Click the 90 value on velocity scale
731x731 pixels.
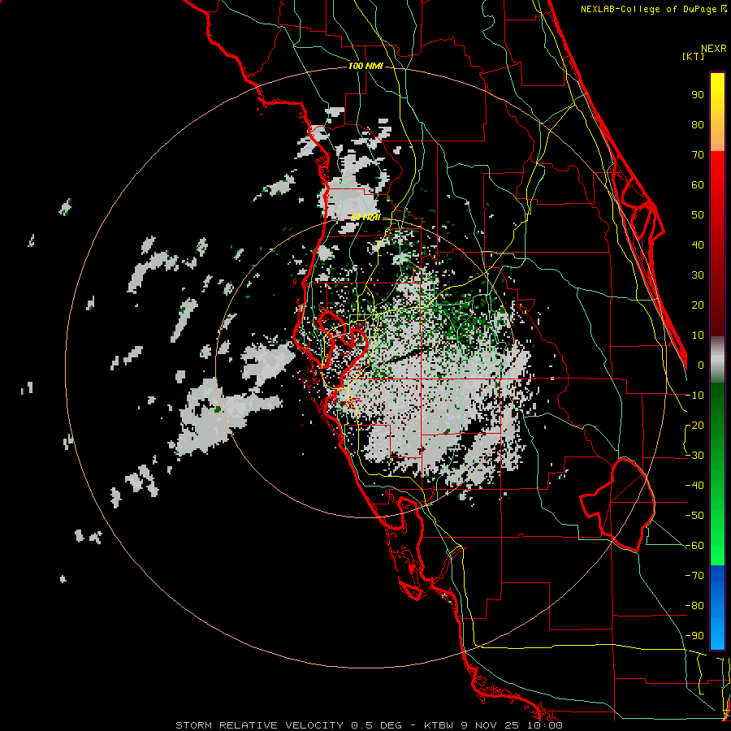(698, 95)
